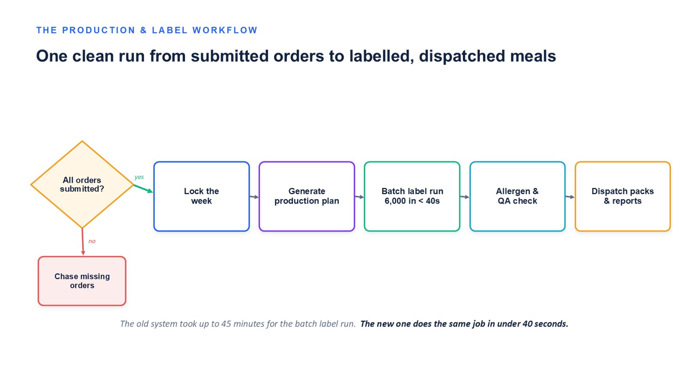Select the 'Chase missing orders' box
The image size is (685, 385).
[x=82, y=281]
